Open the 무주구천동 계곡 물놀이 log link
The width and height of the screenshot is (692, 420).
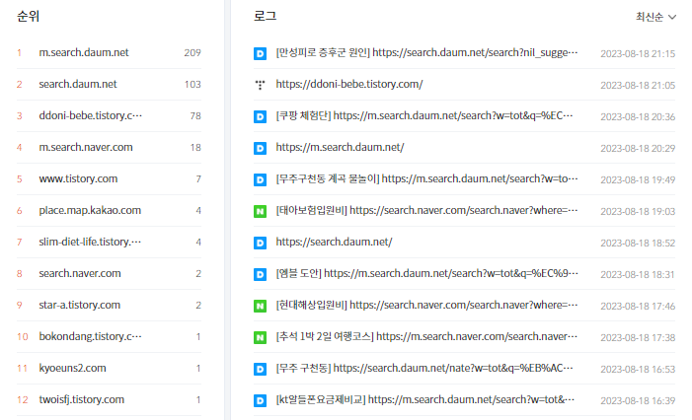click(x=426, y=178)
